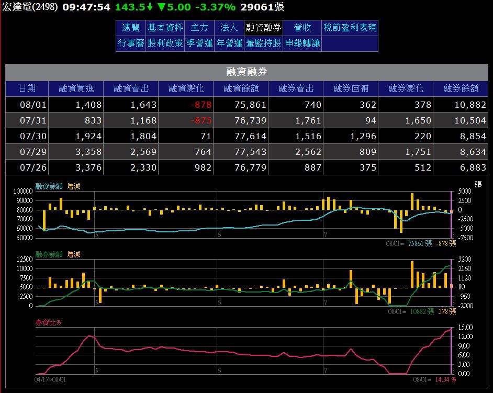Viewport: 493px width, 393px height.
Task: Go to the 董監持股 tab
Action: pyautogui.click(x=263, y=43)
